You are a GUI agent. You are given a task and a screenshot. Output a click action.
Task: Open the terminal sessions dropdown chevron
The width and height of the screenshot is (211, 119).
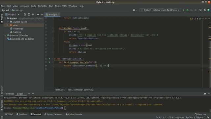(33, 94)
